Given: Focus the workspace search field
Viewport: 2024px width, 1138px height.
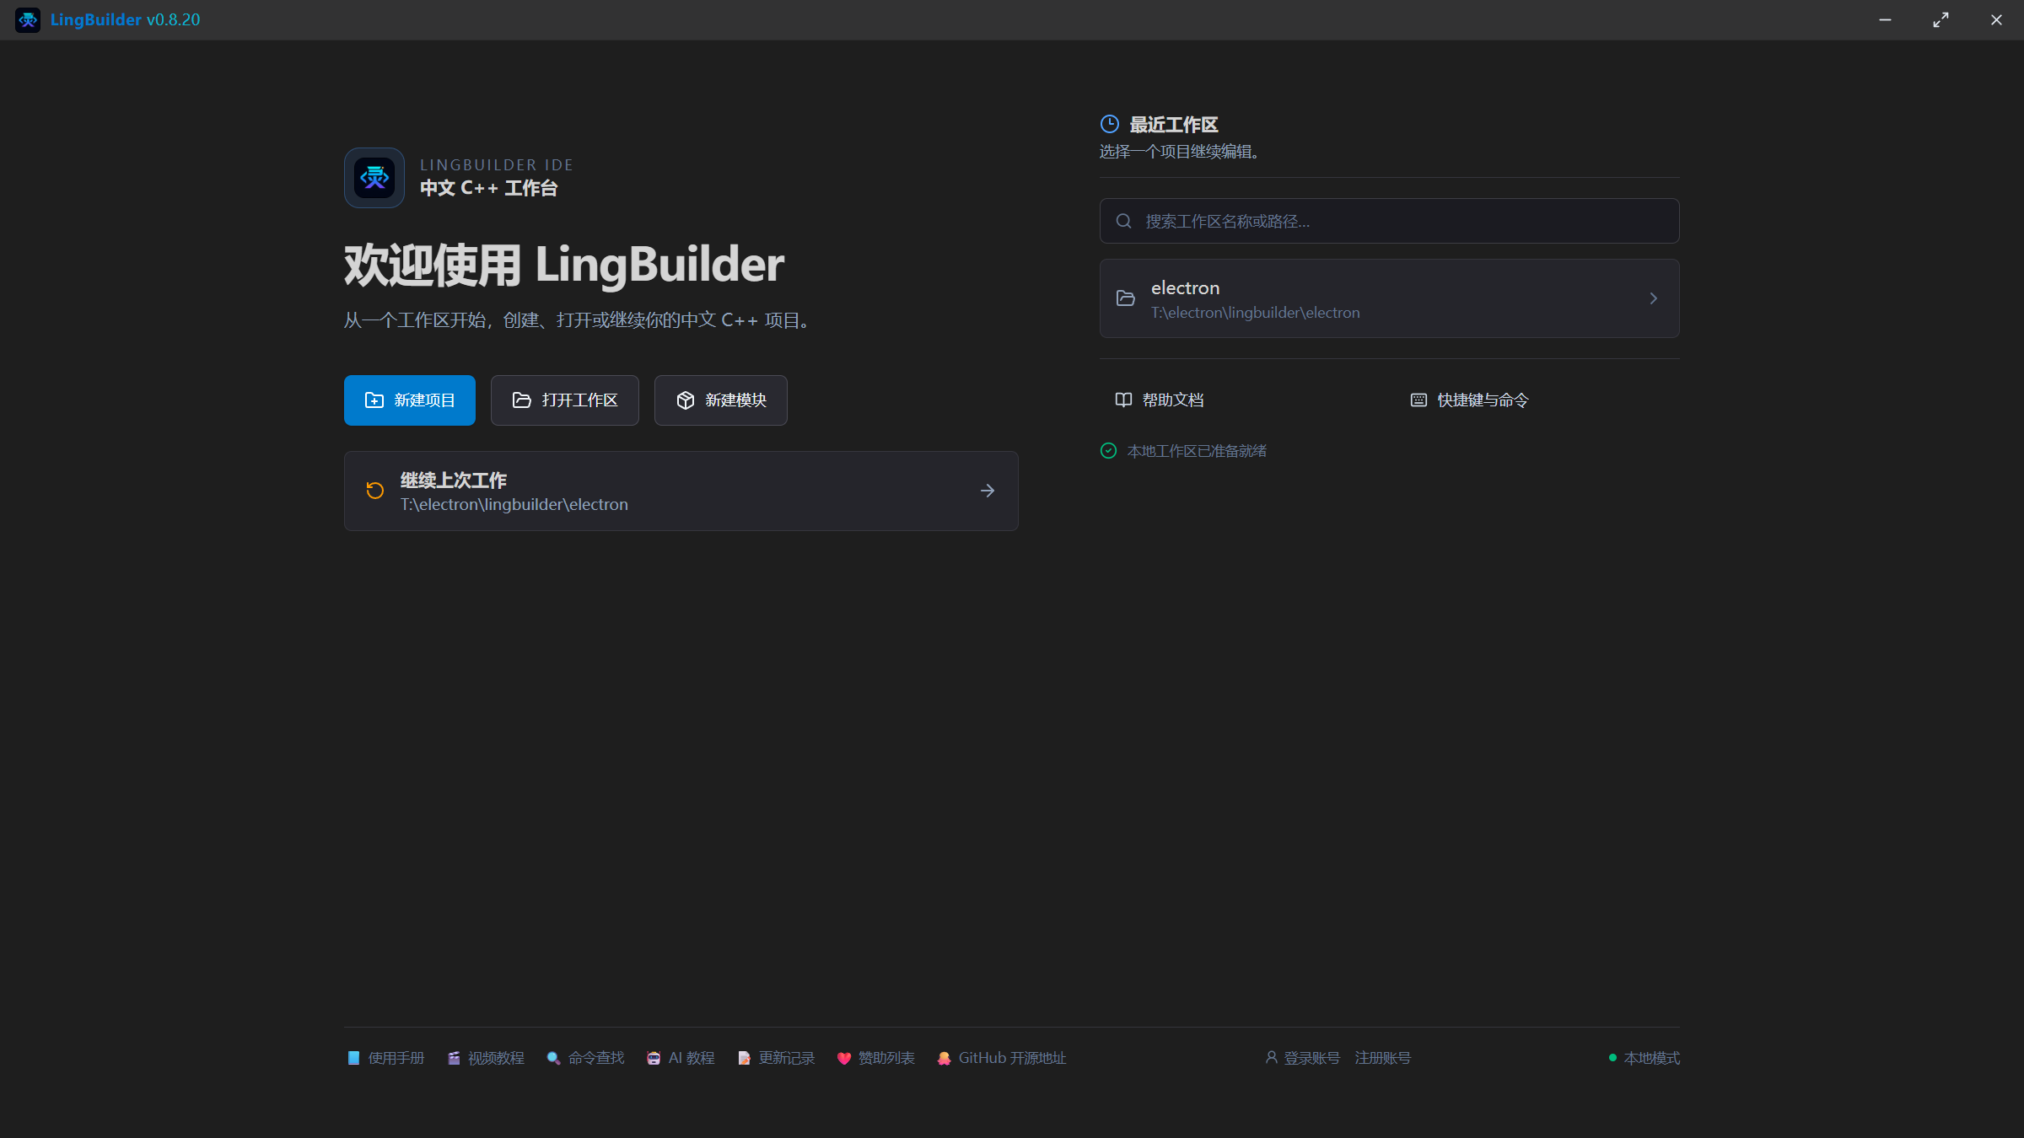Looking at the screenshot, I should click(1389, 221).
